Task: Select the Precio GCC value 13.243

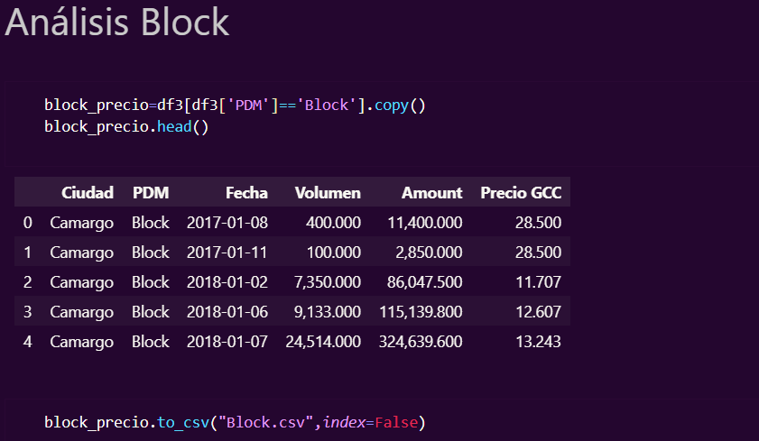Action: (x=541, y=342)
